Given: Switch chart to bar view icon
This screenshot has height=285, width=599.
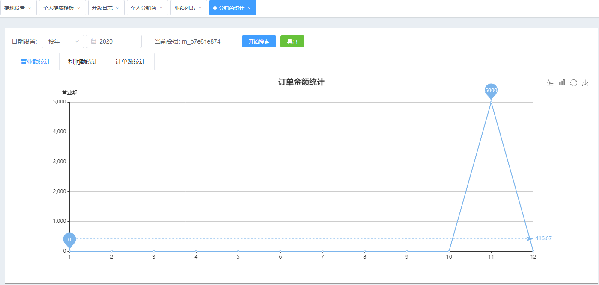Looking at the screenshot, I should pos(562,83).
